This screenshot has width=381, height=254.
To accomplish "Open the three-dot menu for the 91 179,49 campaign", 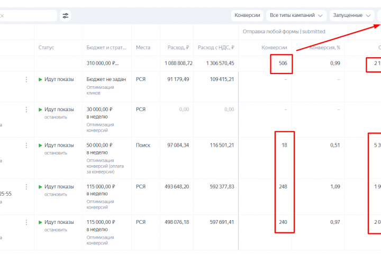I will pos(26,79).
